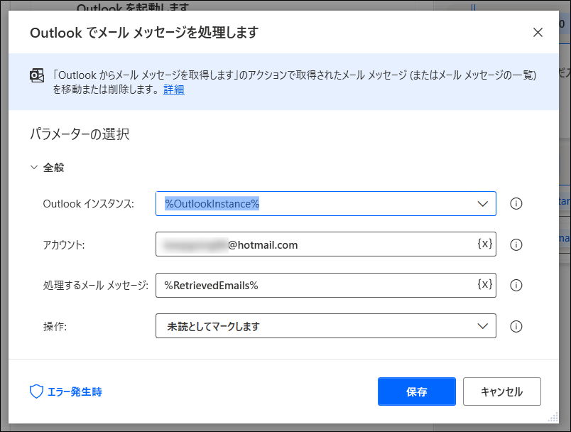Open 操作 dropdown showing 未読としてマークします
The height and width of the screenshot is (432, 571).
click(x=325, y=326)
